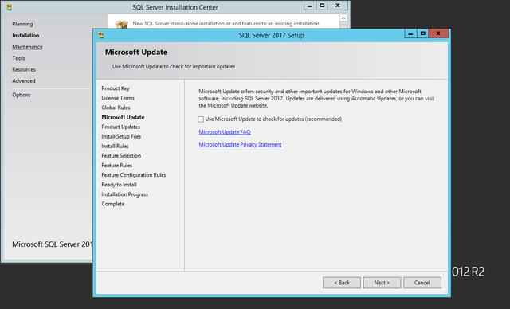Select Complete step in setup sidebar

pos(113,204)
